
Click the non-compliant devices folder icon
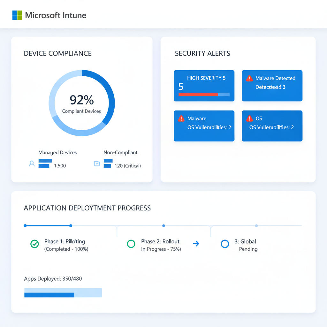coord(97,163)
